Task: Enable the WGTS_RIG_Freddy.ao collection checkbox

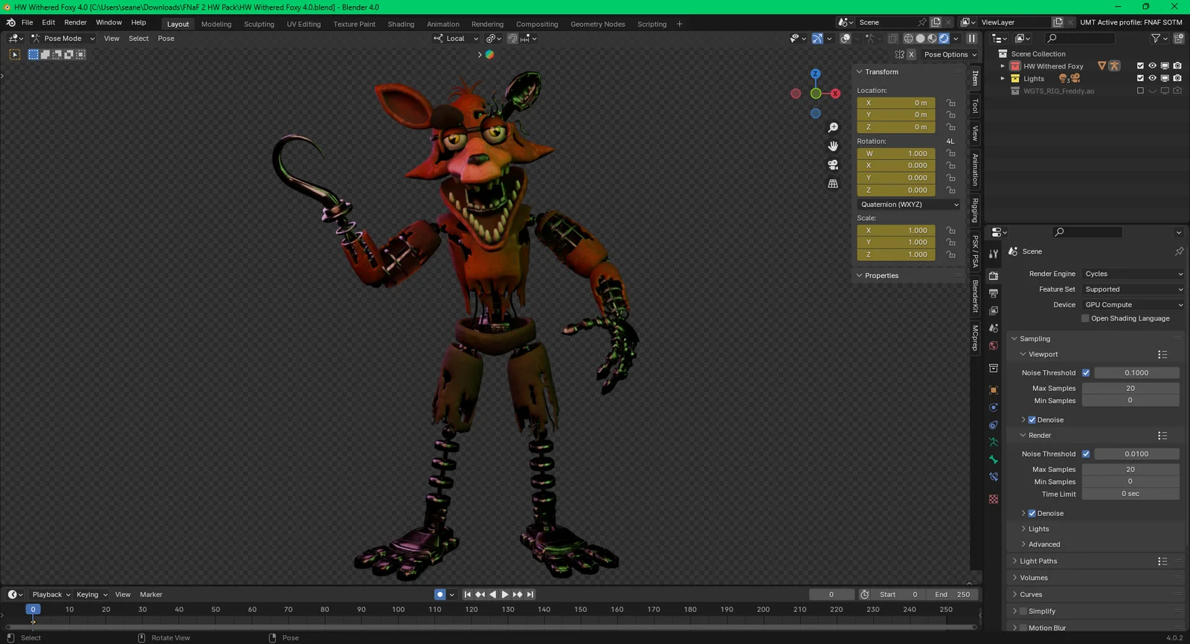Action: [x=1140, y=91]
